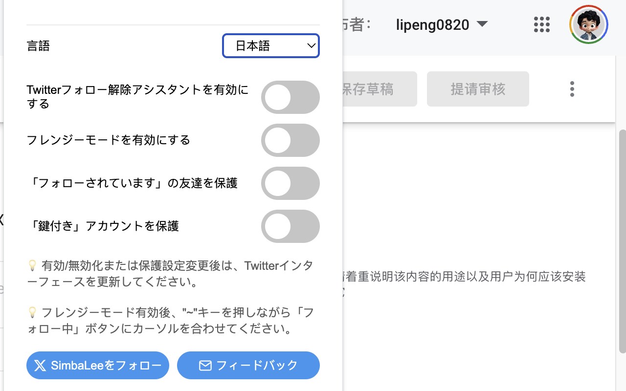Click the X logo on follow button
The height and width of the screenshot is (391, 626).
click(40, 366)
